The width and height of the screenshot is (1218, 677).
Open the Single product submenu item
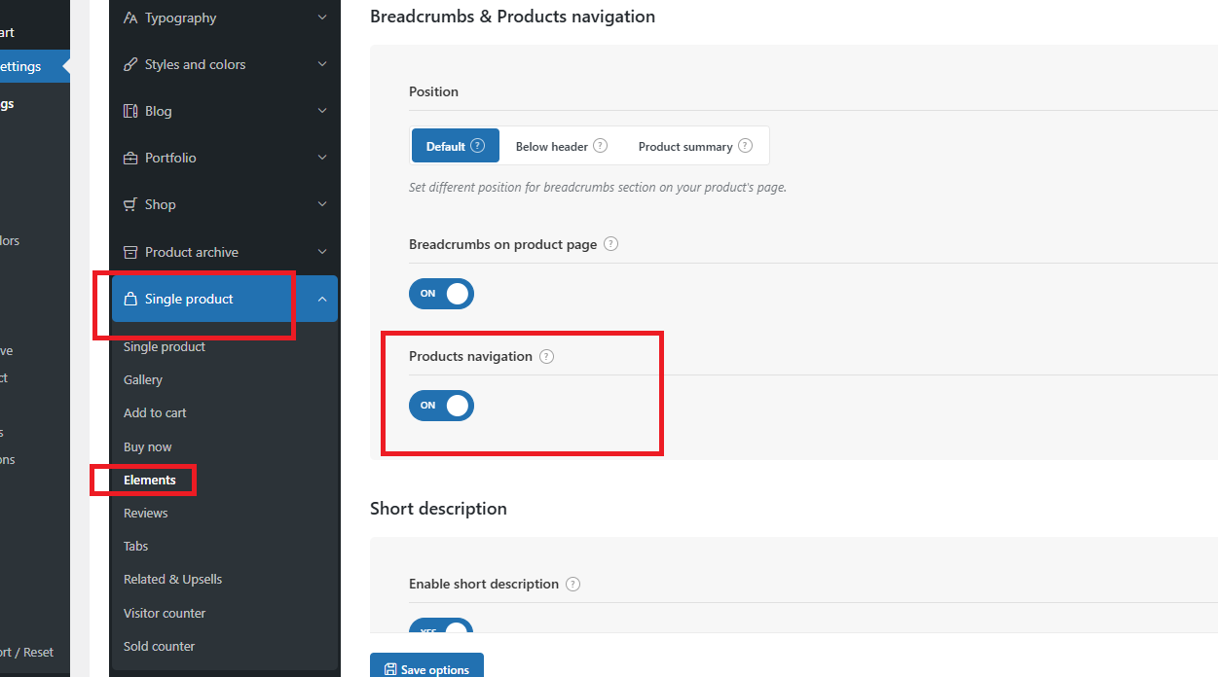tap(165, 346)
